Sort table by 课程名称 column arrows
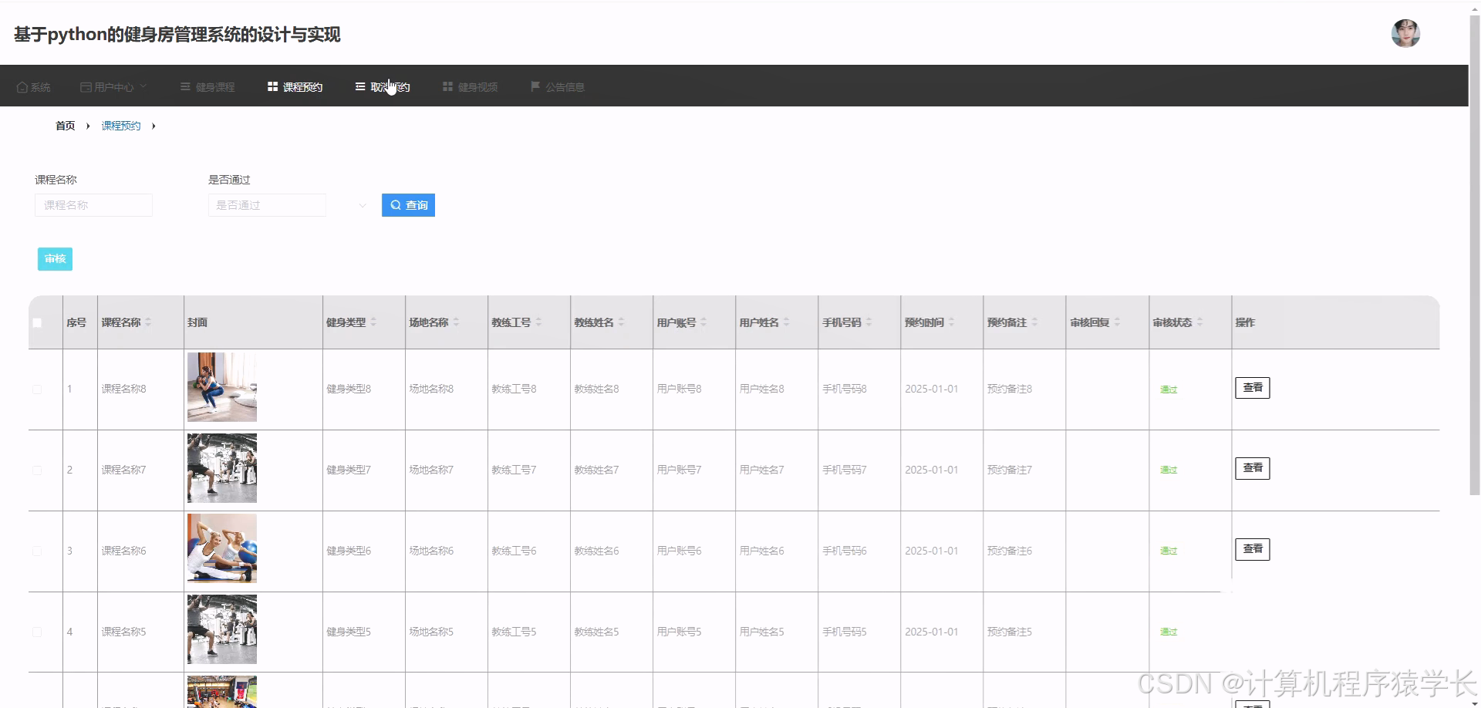1481x708 pixels. (x=148, y=322)
